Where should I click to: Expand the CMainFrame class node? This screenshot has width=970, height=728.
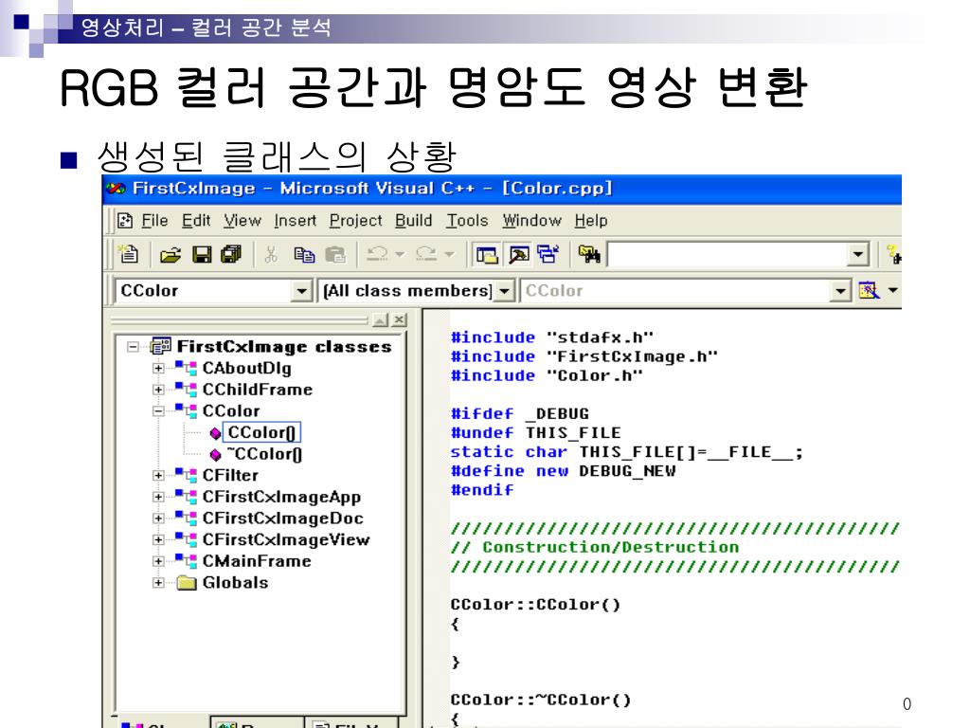[158, 561]
